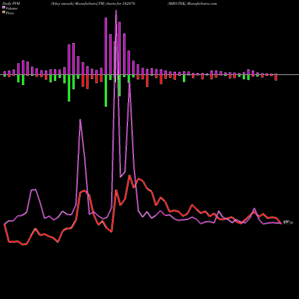Click the 'Price' legend label

[x=10, y=13]
